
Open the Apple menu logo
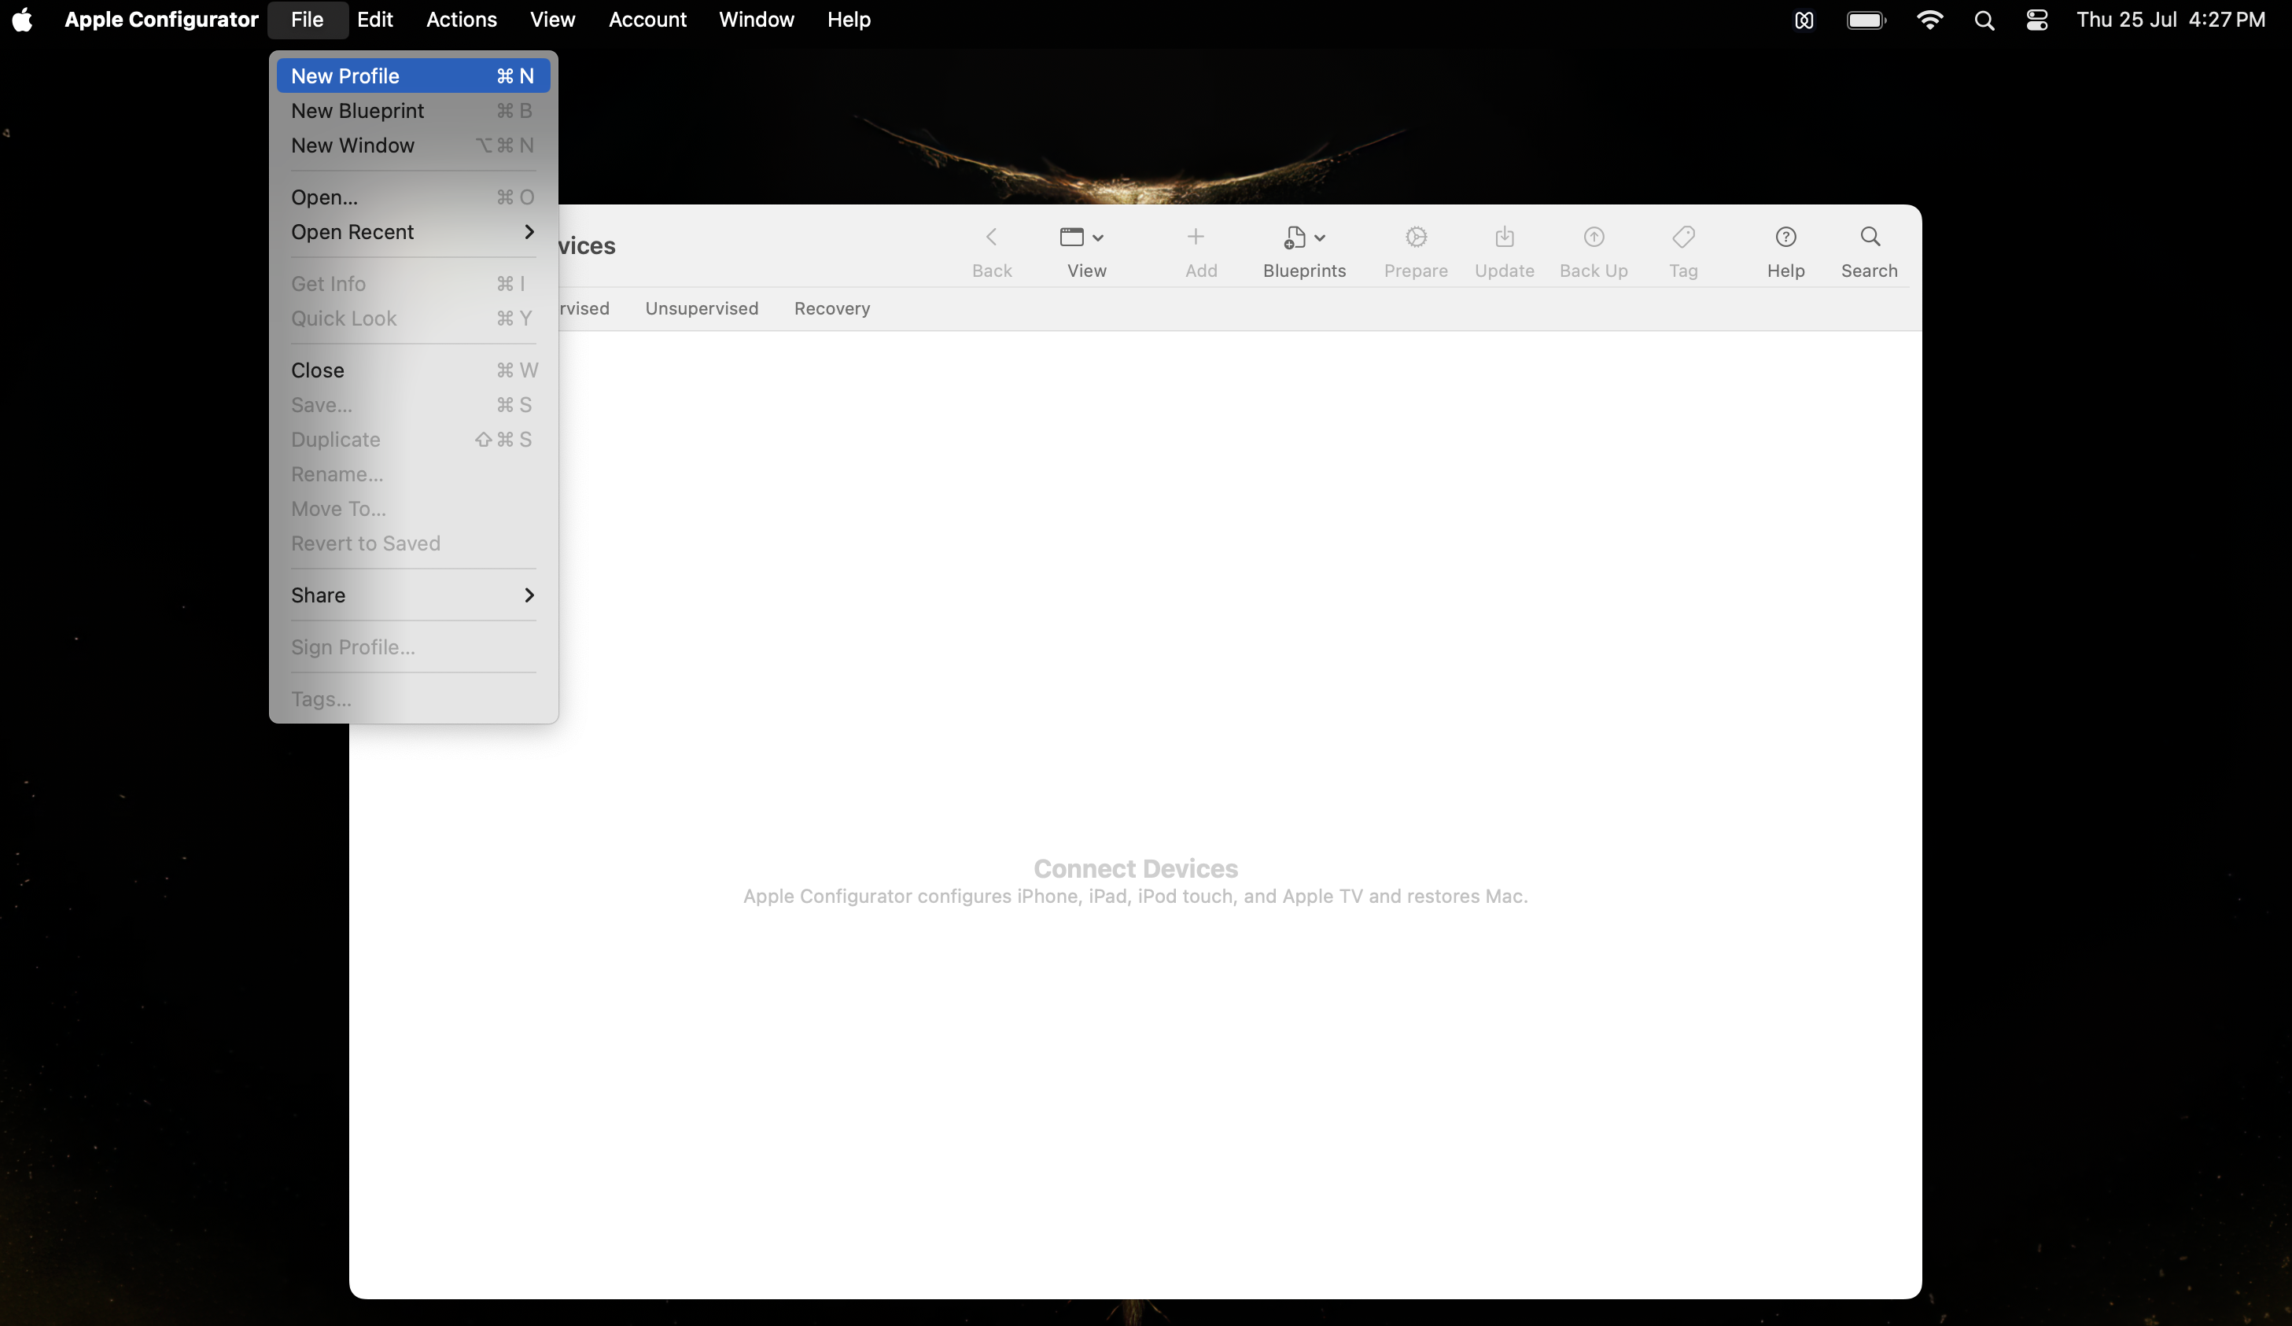[x=23, y=19]
